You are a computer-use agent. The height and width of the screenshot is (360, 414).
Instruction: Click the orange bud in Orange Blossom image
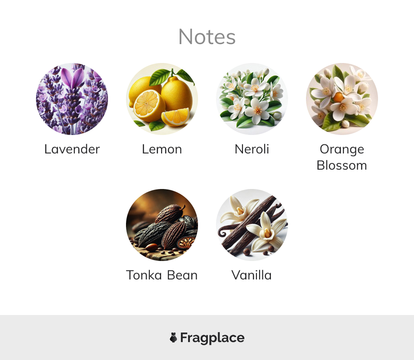pos(338,98)
